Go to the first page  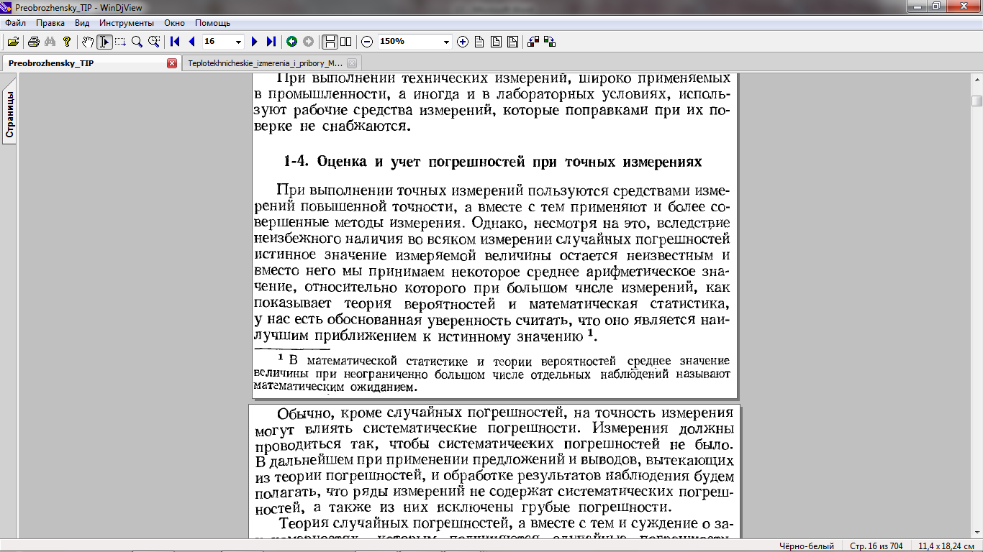[x=175, y=42]
